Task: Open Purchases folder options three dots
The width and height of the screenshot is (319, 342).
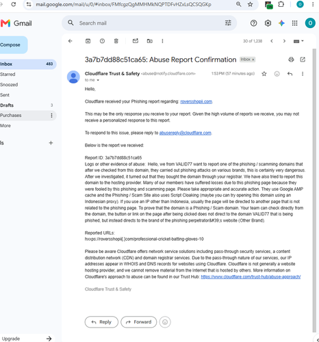Action: click(x=51, y=116)
